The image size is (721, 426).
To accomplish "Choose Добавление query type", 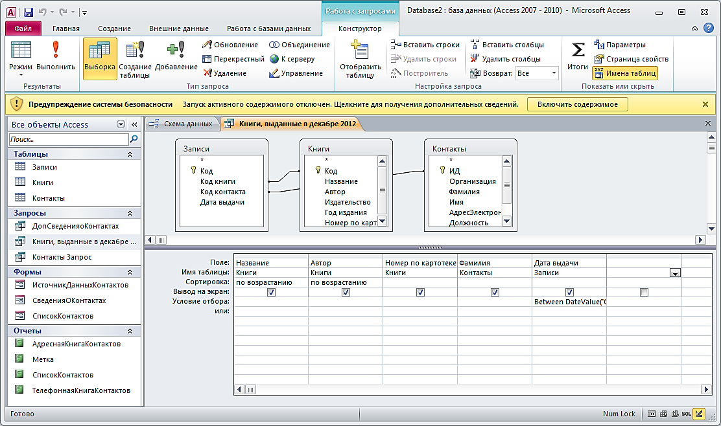I will [176, 56].
